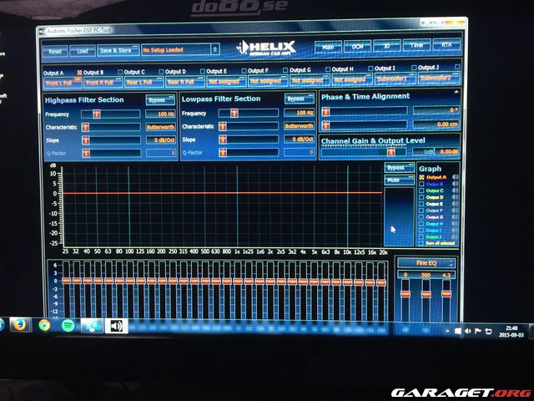Image resolution: width=534 pixels, height=401 pixels.
Task: Toggle the Sum all selected checkbox
Action: tap(421, 243)
